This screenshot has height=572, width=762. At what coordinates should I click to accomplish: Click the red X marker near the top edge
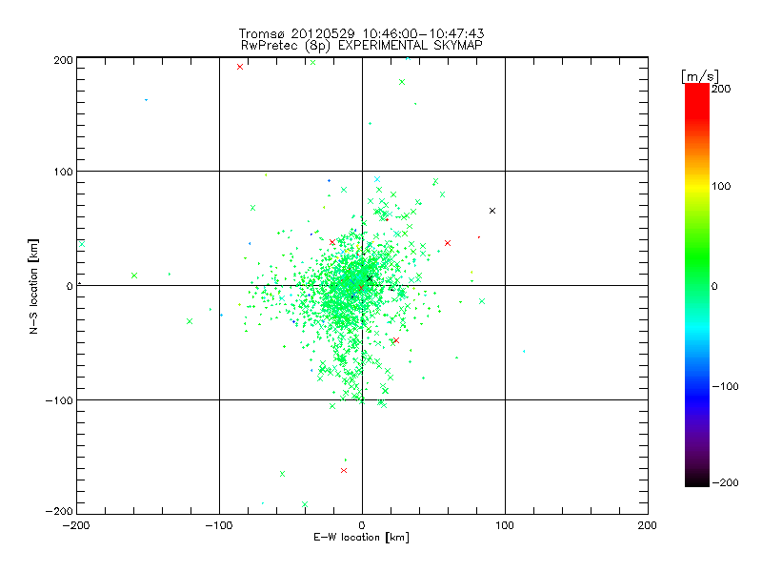tap(240, 67)
